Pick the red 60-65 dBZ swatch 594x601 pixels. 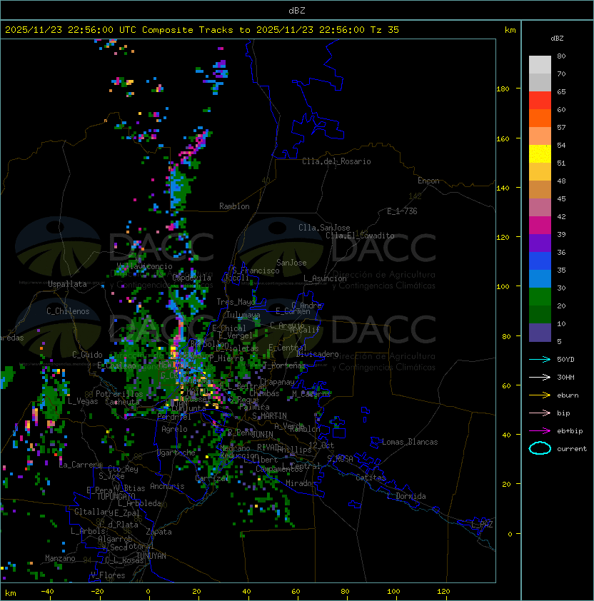tap(540, 101)
